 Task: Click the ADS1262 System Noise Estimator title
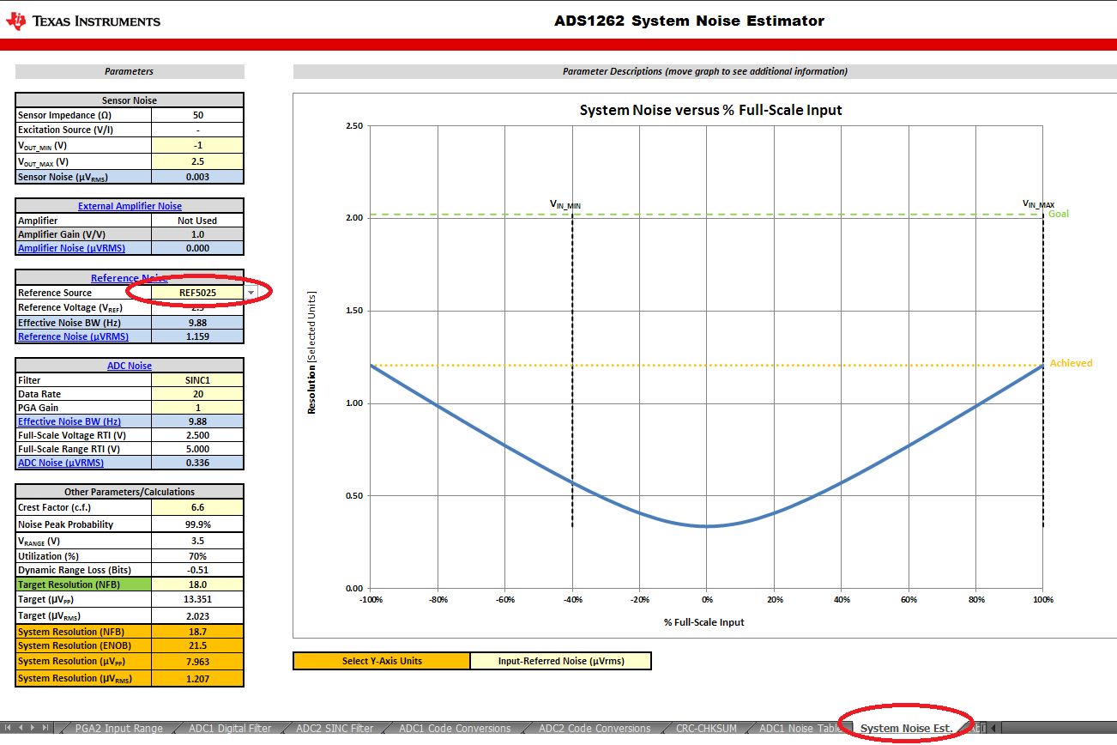(x=689, y=21)
